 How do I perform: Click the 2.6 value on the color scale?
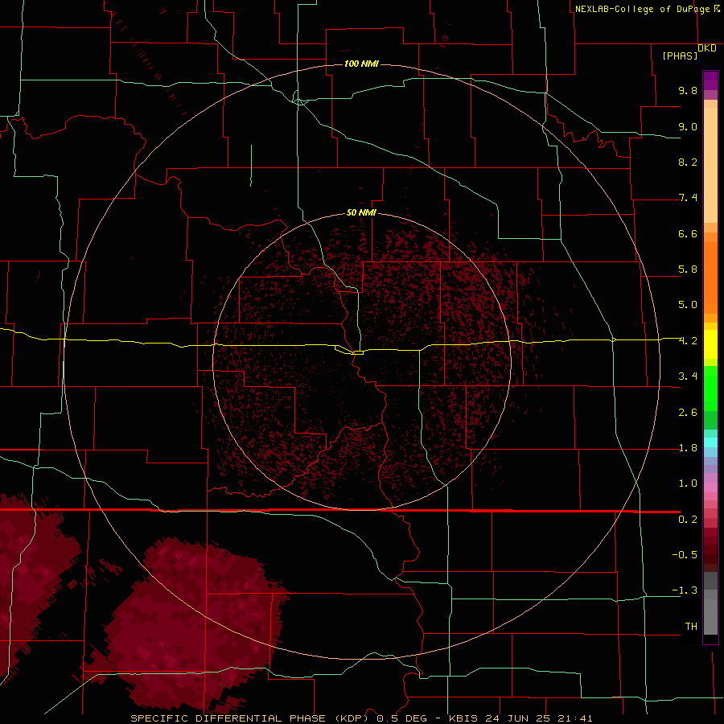point(688,413)
